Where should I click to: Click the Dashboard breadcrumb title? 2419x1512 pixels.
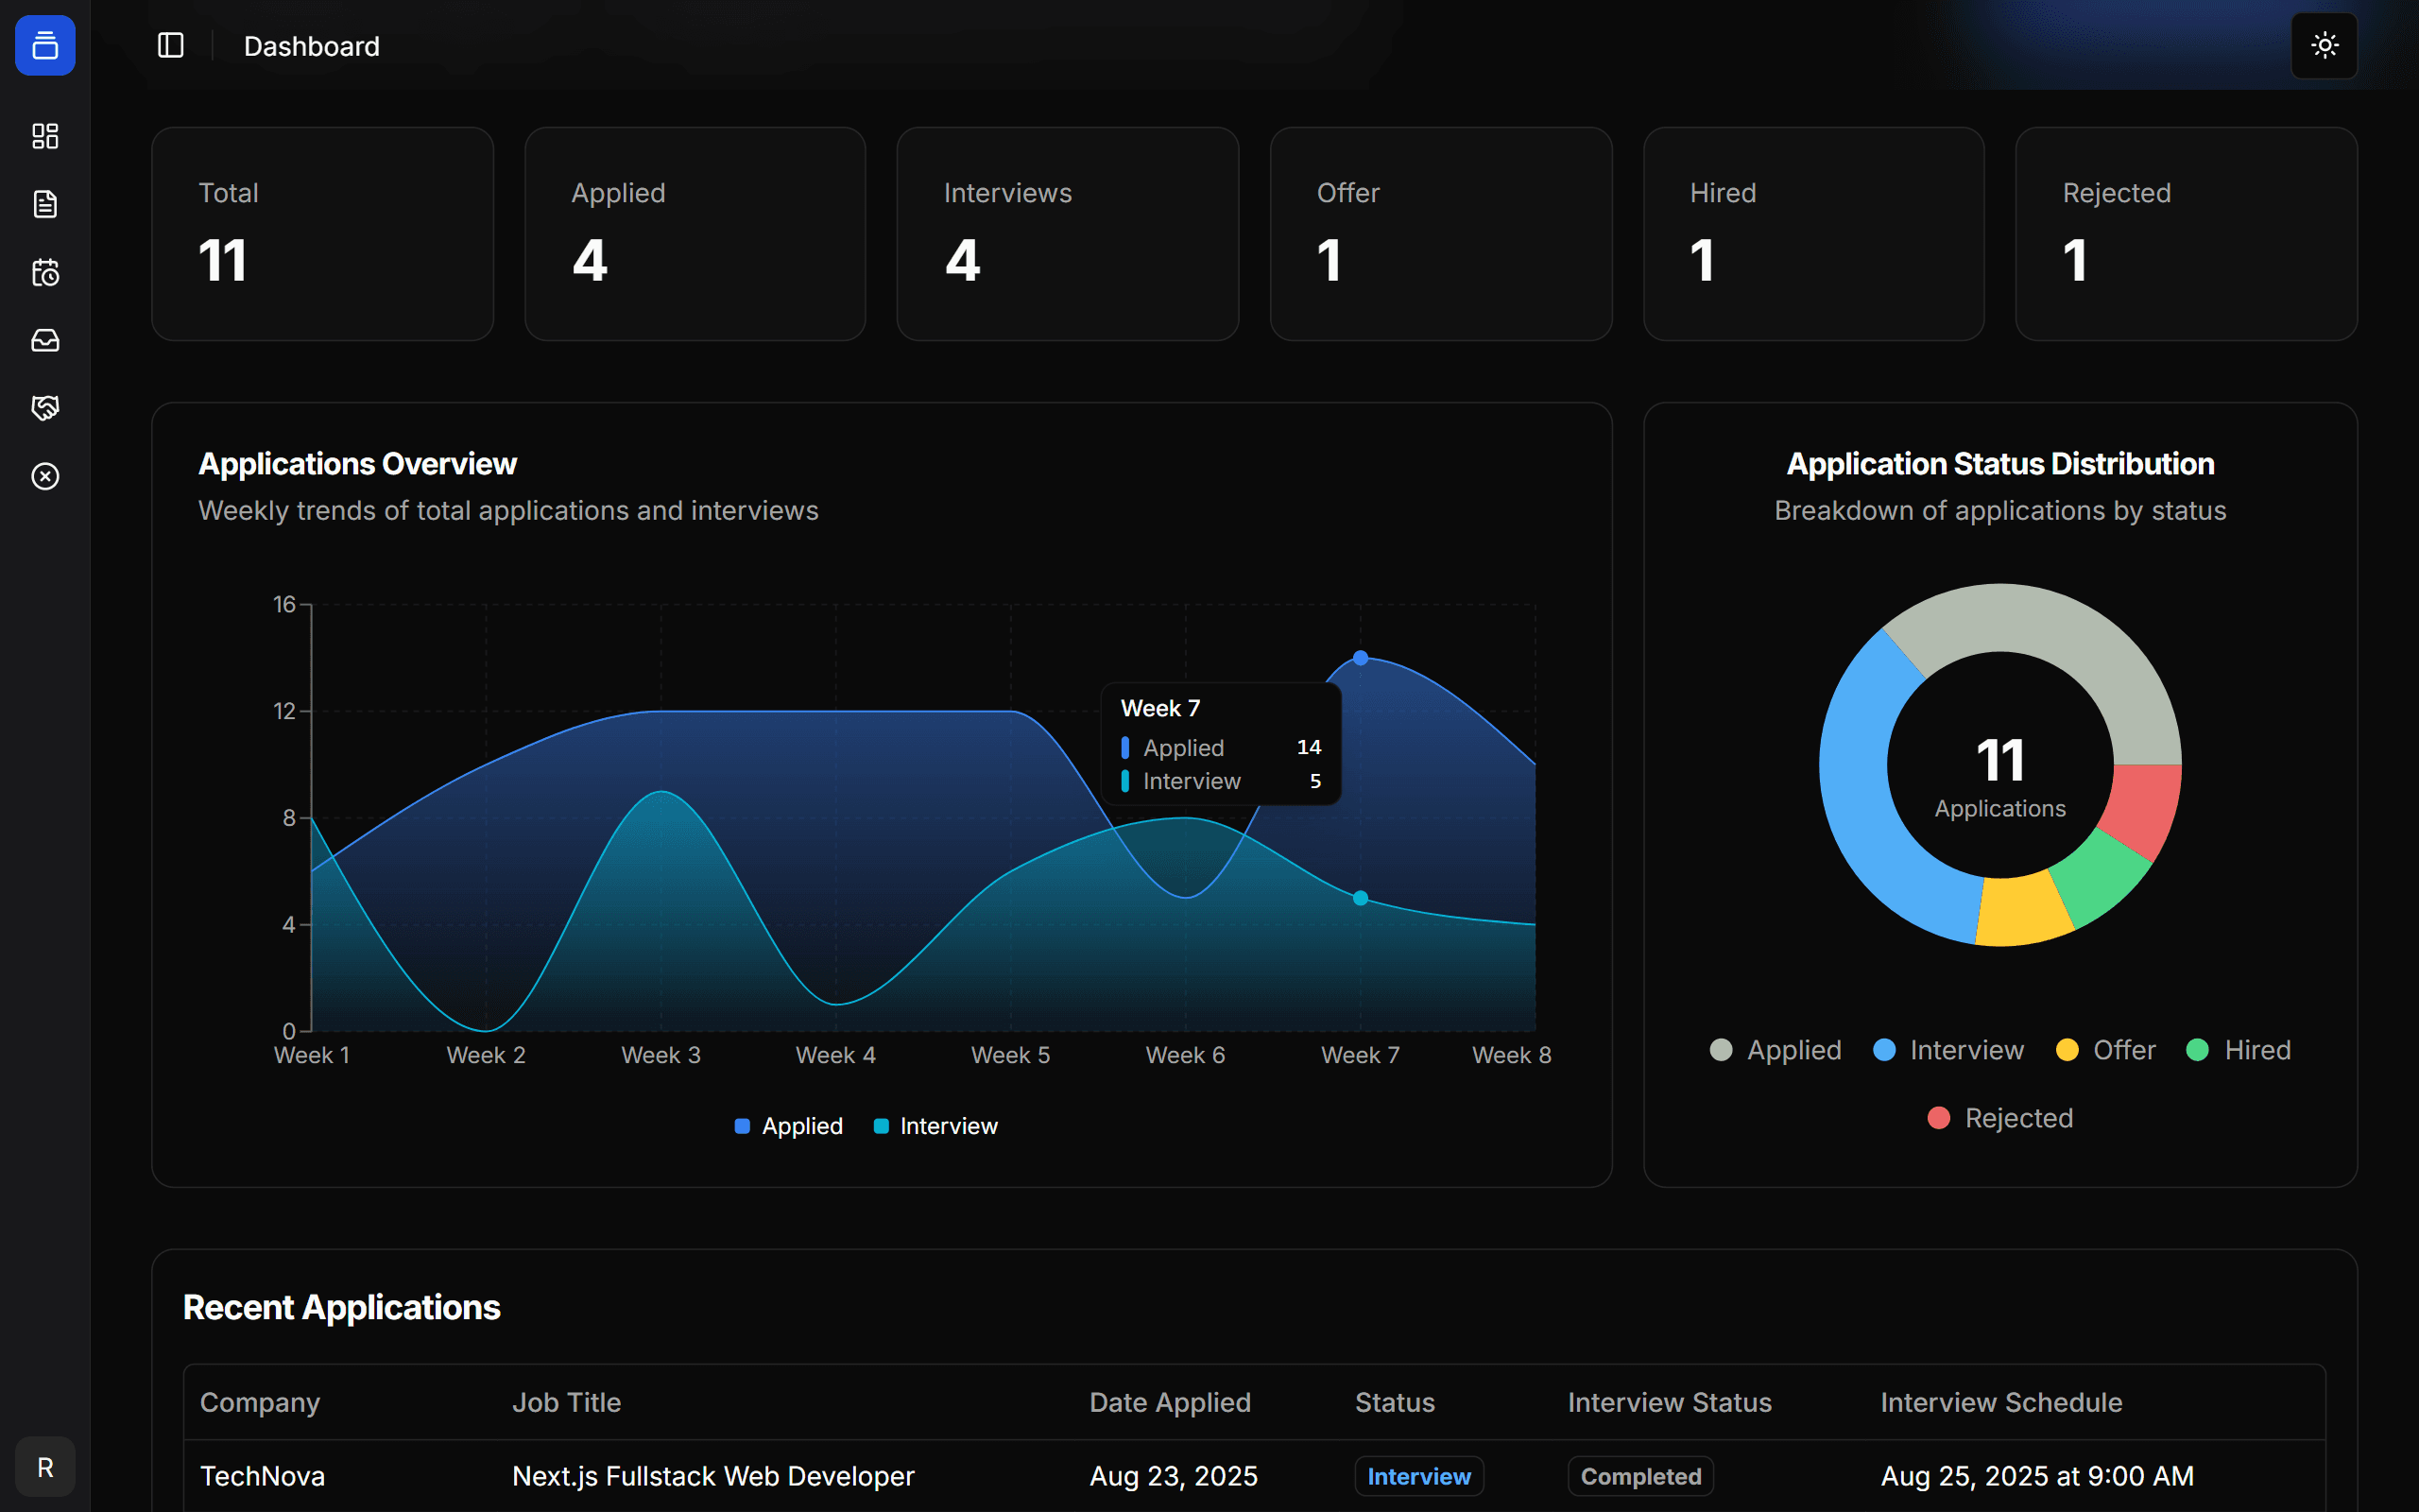[312, 46]
